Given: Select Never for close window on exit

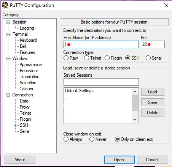Looking at the screenshot, I should (92, 139).
